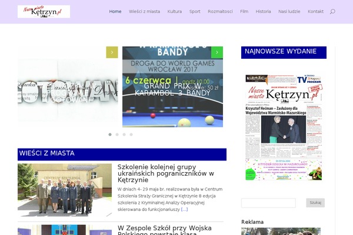Image resolution: width=353 pixels, height=235 pixels.
Task: Open the Zespole Szkół article thumbnail image
Action: coord(65,230)
